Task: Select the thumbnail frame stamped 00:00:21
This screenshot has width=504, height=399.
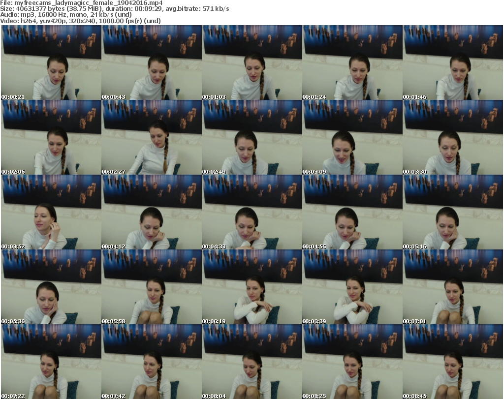Action: point(51,62)
